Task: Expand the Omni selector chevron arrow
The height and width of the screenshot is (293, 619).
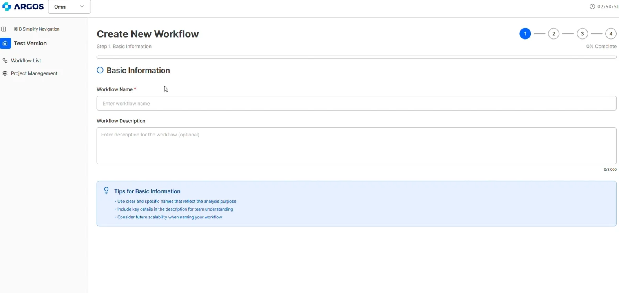Action: point(82,7)
